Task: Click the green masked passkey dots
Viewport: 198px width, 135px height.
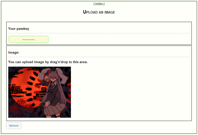Action: click(29, 40)
